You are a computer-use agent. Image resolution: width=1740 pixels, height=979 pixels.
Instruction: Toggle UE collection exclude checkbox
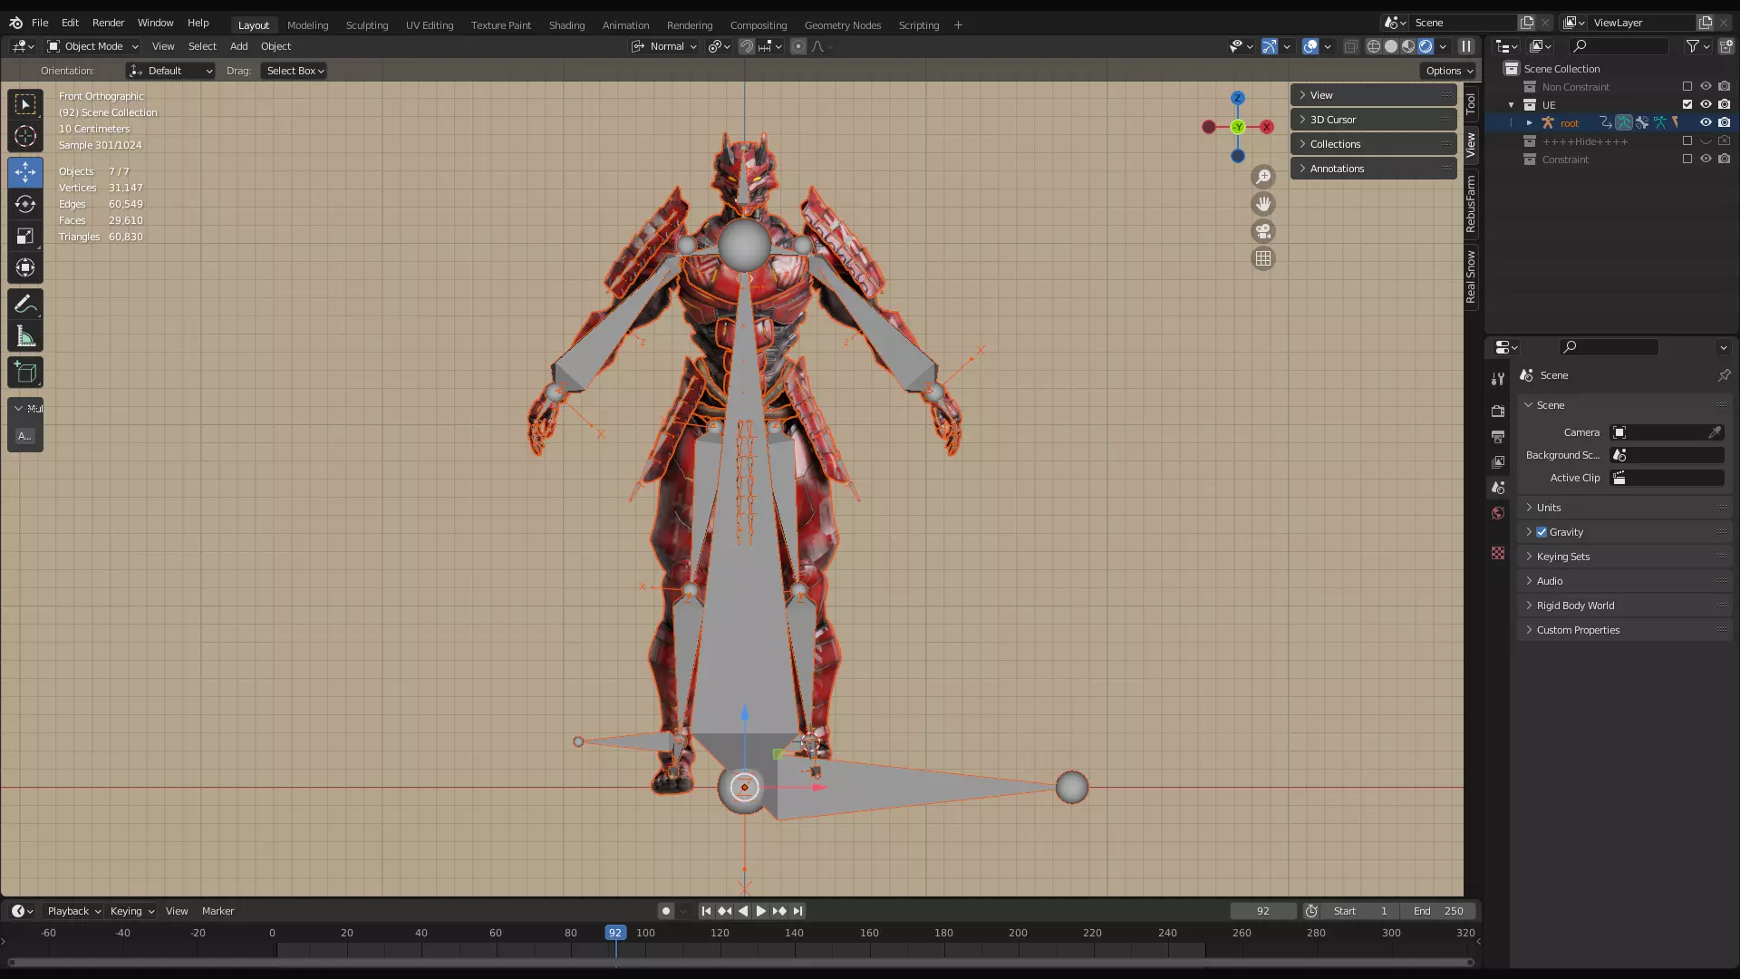1687,105
